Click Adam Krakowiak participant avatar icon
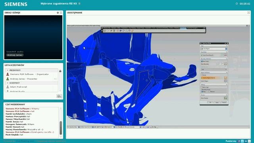254x143 pixels. tap(8, 87)
